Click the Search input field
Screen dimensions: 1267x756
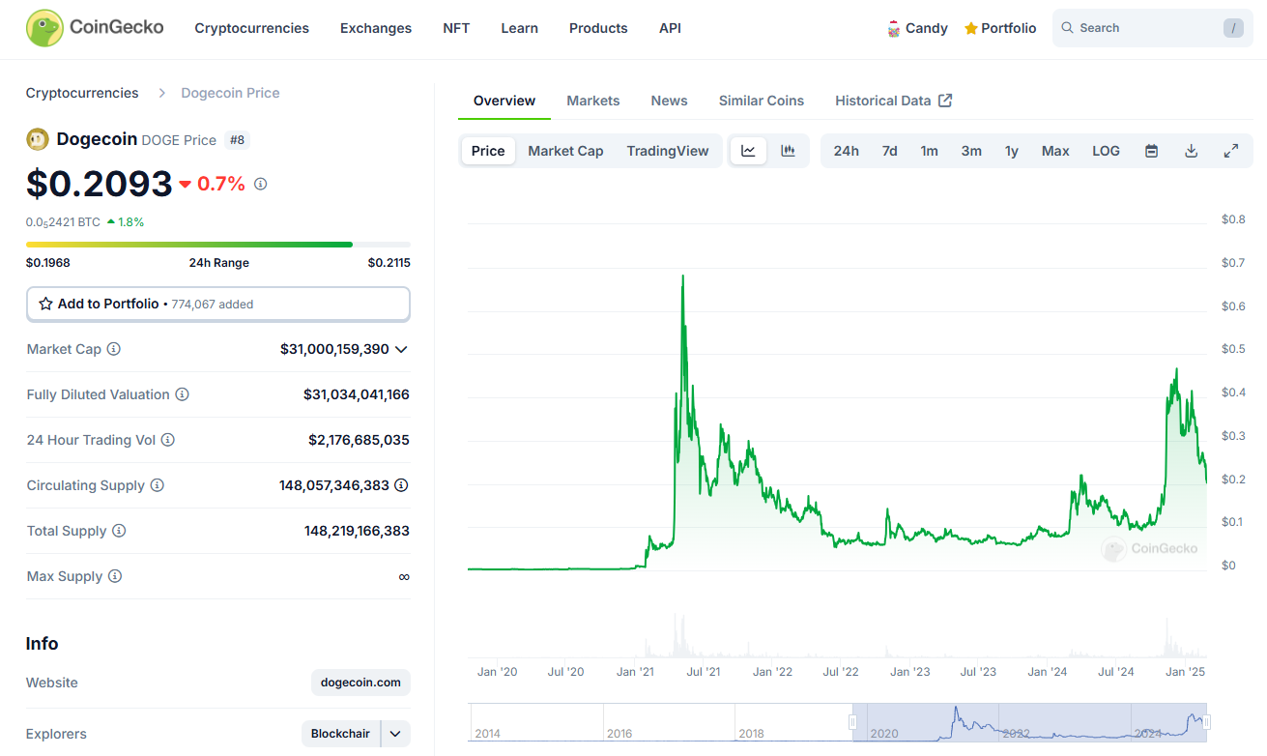click(x=1152, y=28)
